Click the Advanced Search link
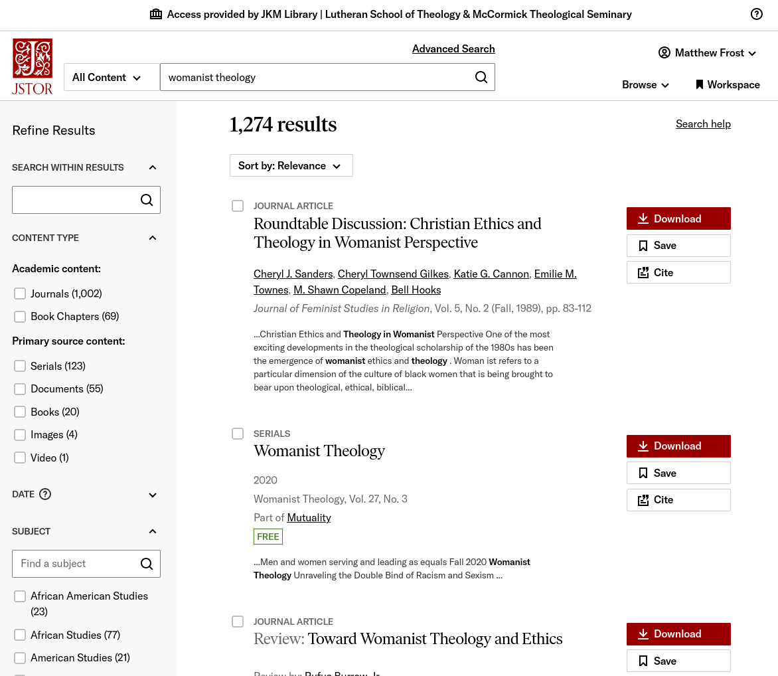 [x=453, y=48]
